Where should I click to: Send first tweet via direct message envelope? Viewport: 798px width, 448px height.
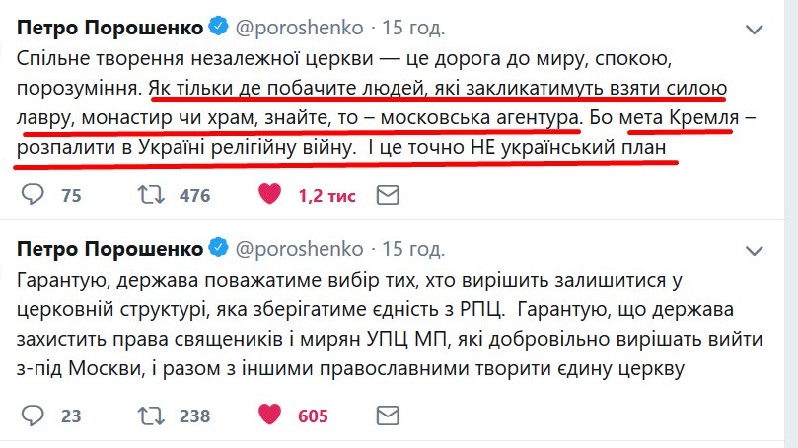(389, 195)
